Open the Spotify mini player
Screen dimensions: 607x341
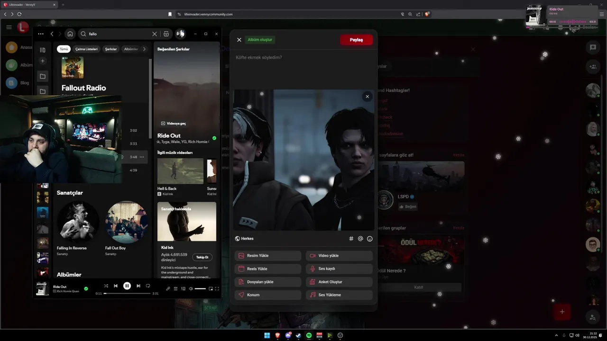pos(211,288)
